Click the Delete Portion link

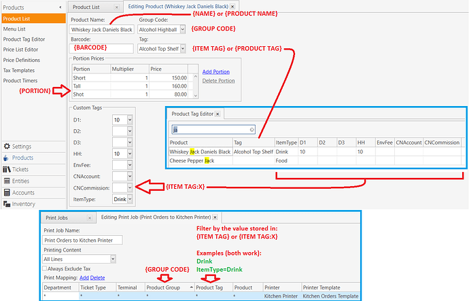(218, 81)
